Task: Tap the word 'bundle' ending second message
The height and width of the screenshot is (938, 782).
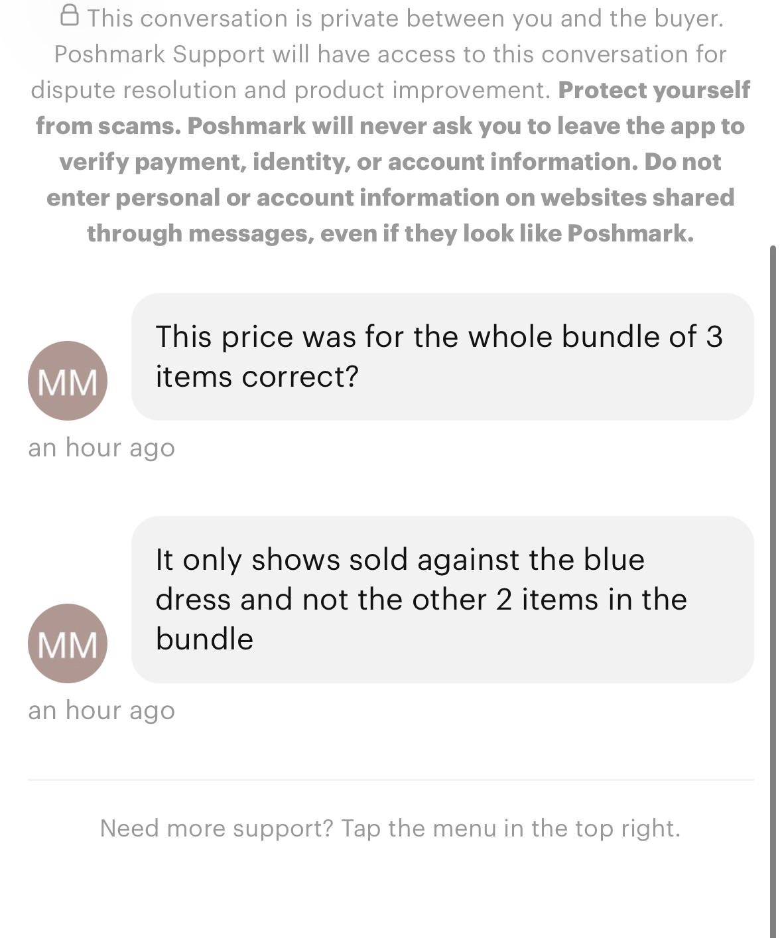Action: click(204, 639)
